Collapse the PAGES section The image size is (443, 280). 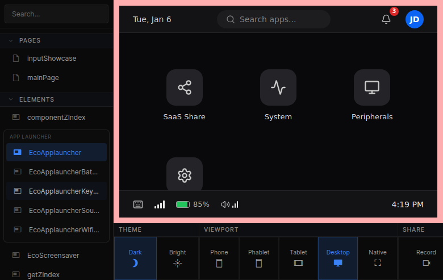pos(11,40)
